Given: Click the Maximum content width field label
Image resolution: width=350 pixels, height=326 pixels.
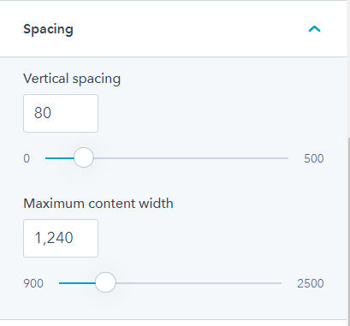Looking at the screenshot, I should [98, 204].
